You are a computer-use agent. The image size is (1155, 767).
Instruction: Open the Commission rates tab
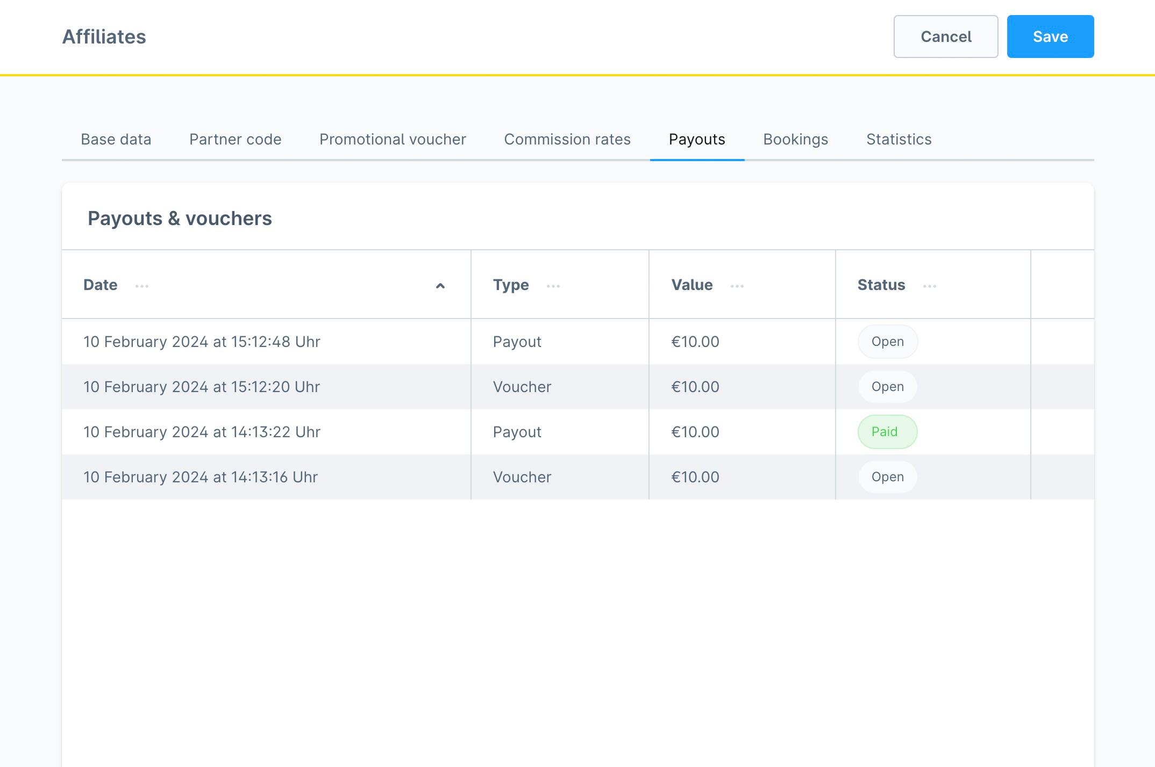coord(567,139)
